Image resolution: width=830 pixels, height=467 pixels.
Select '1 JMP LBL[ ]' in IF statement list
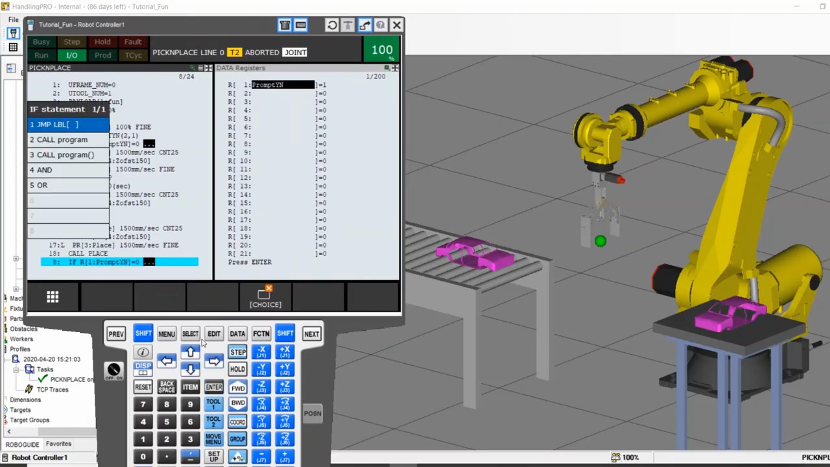[x=68, y=125]
